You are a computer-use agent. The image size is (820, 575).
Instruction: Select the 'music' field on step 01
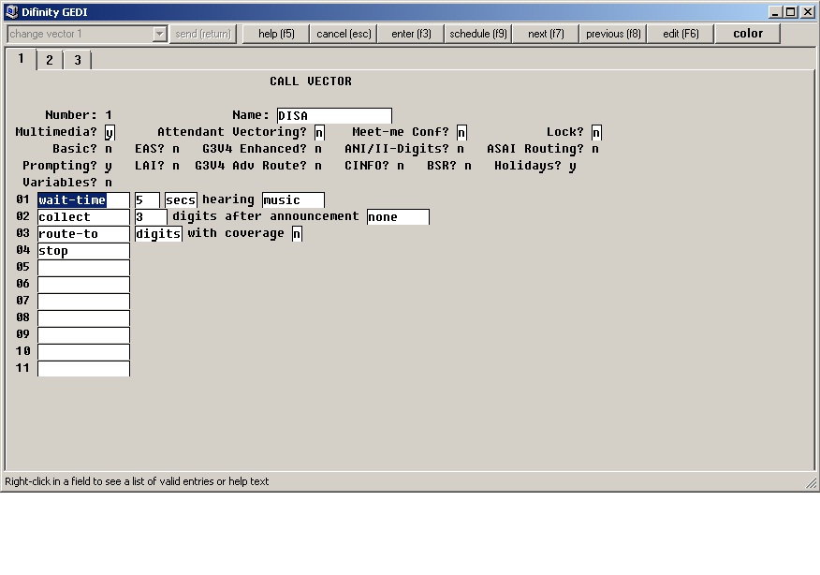[x=293, y=199]
